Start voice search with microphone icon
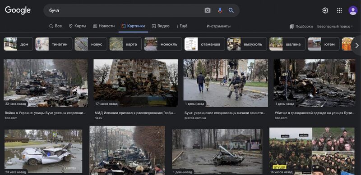Screen dimensions: 361x175 click(x=220, y=10)
